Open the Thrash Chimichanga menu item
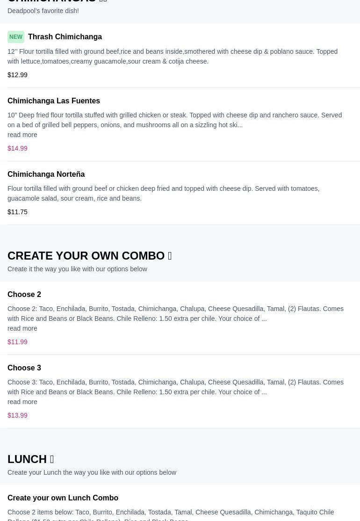Image resolution: width=360 pixels, height=521 pixels. [x=65, y=37]
